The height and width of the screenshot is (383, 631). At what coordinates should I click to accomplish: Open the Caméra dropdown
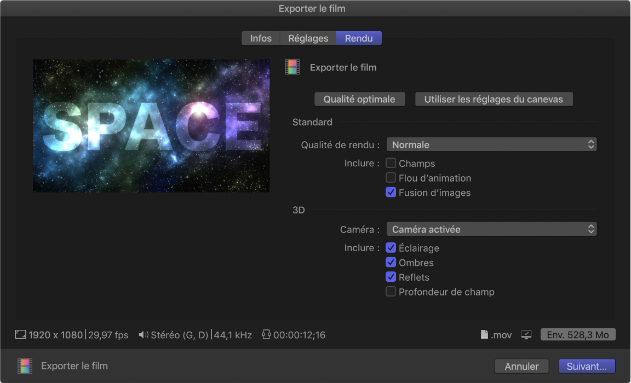(491, 229)
